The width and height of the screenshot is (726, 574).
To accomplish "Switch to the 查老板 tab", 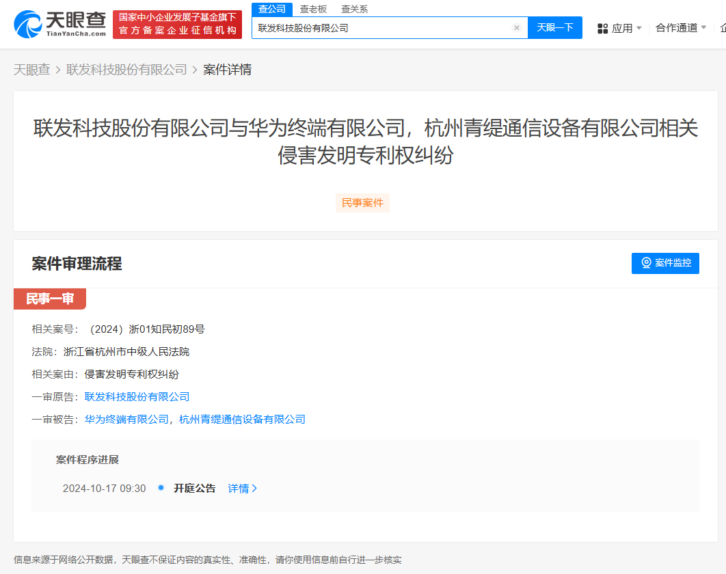I will [312, 9].
